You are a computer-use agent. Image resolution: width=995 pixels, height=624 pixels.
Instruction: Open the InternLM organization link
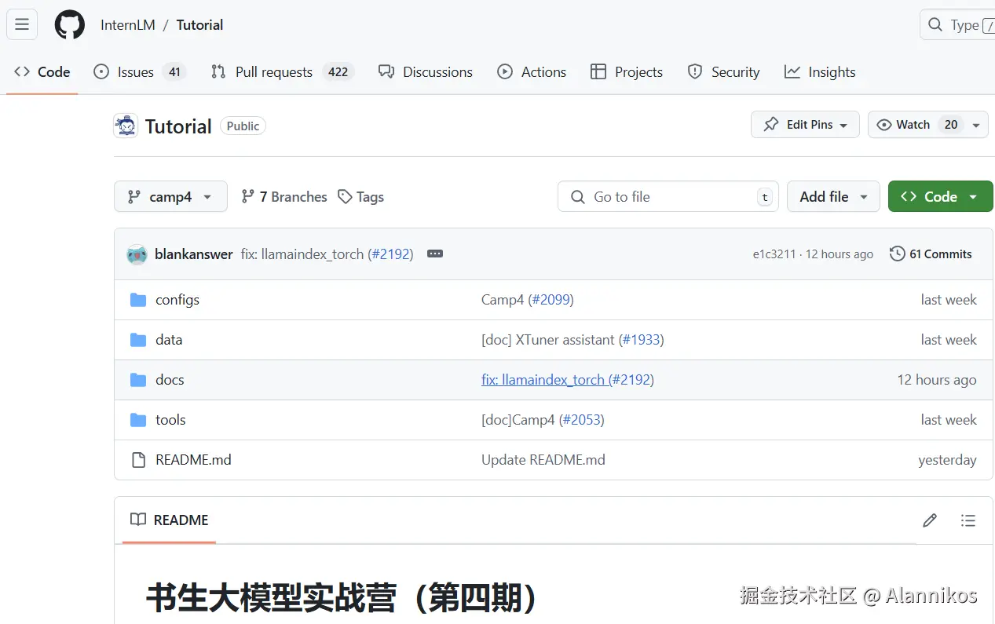(x=127, y=24)
